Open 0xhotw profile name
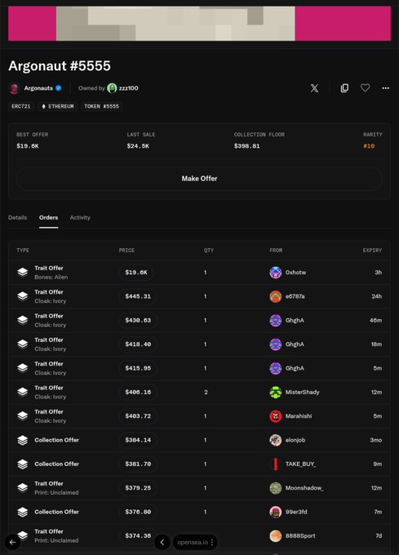 pos(295,273)
